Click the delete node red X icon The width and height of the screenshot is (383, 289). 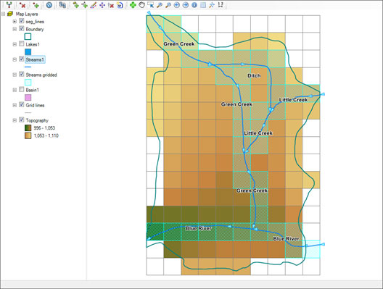(22, 5)
